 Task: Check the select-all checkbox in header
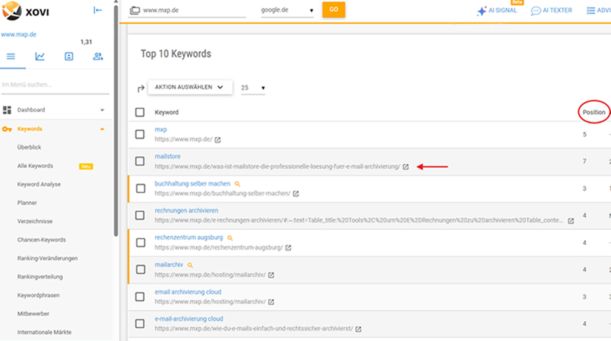point(140,113)
